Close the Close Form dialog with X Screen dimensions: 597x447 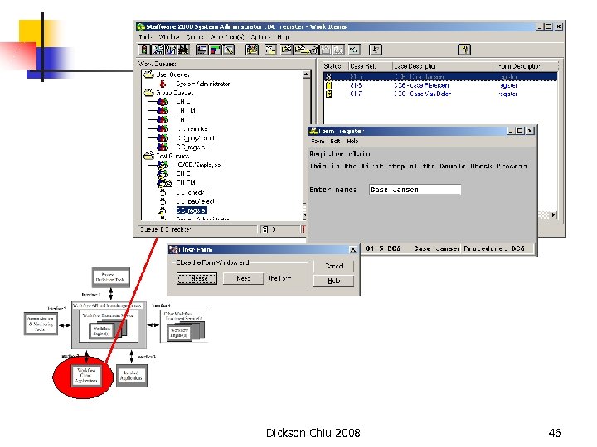click(353, 249)
